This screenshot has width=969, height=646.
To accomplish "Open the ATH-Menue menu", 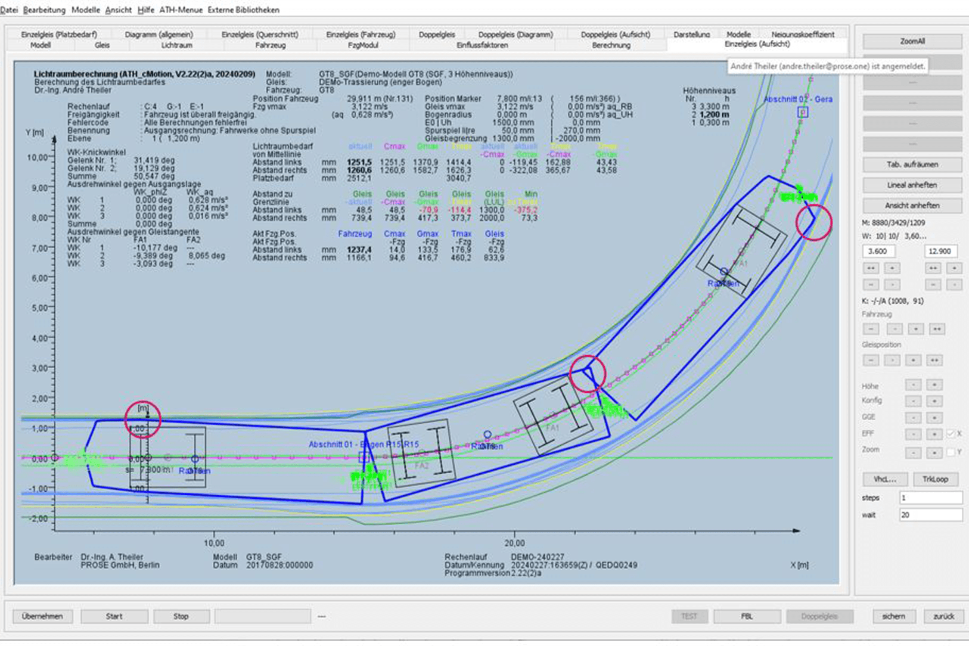I will tap(180, 9).
